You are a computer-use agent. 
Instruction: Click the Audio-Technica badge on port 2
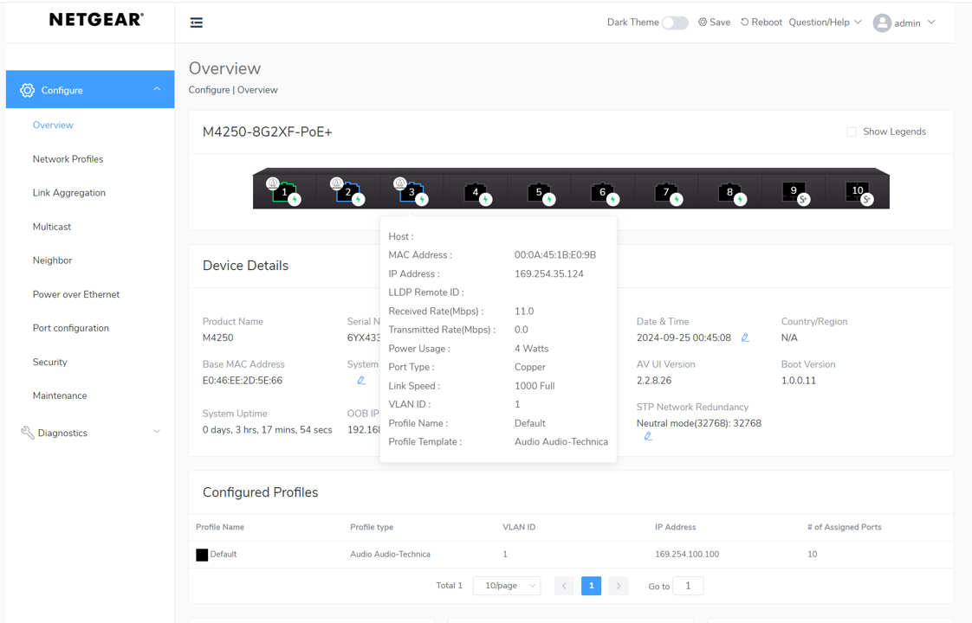tap(337, 183)
